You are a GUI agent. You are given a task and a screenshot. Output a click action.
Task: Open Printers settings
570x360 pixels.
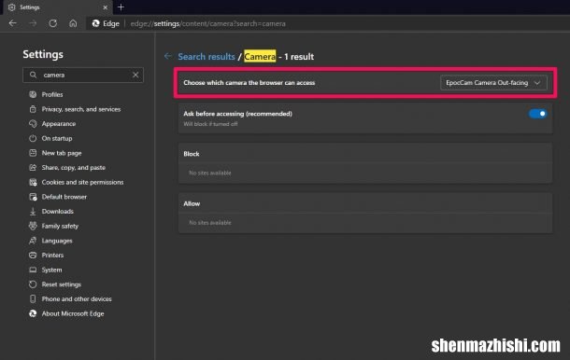click(x=52, y=256)
